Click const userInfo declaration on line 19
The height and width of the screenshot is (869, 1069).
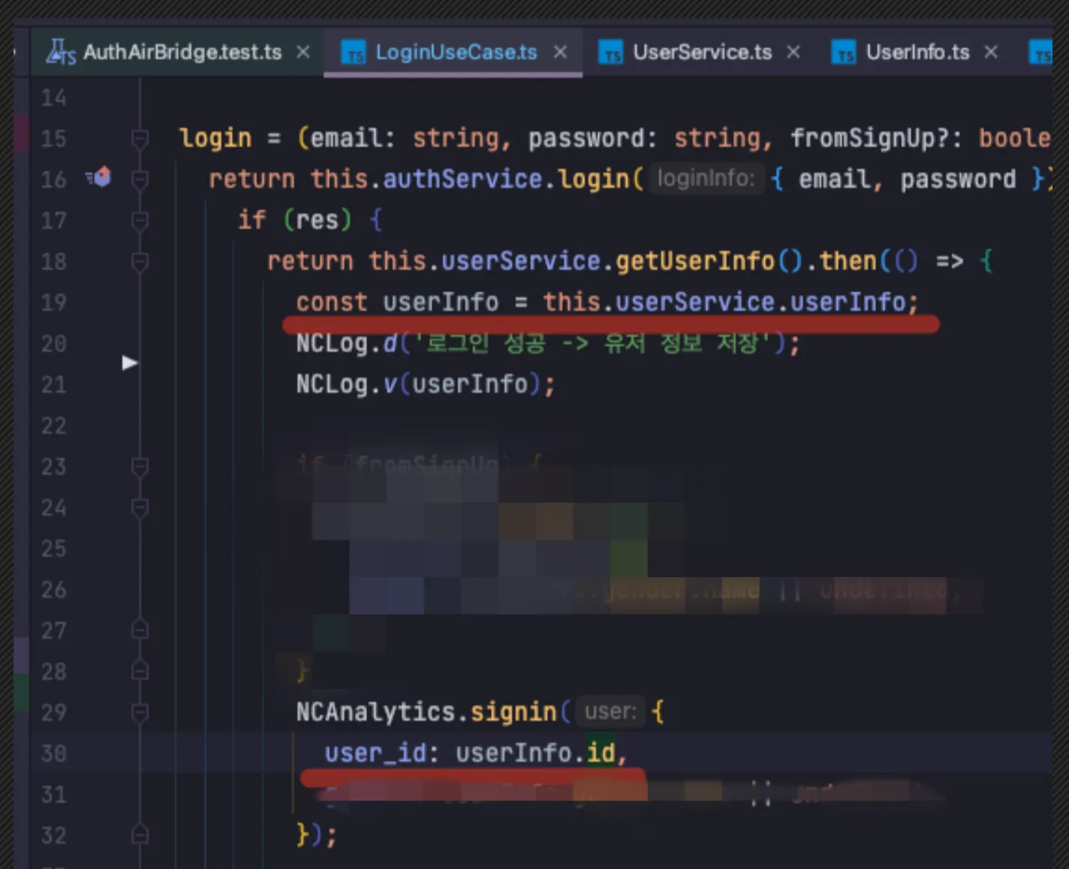click(397, 302)
